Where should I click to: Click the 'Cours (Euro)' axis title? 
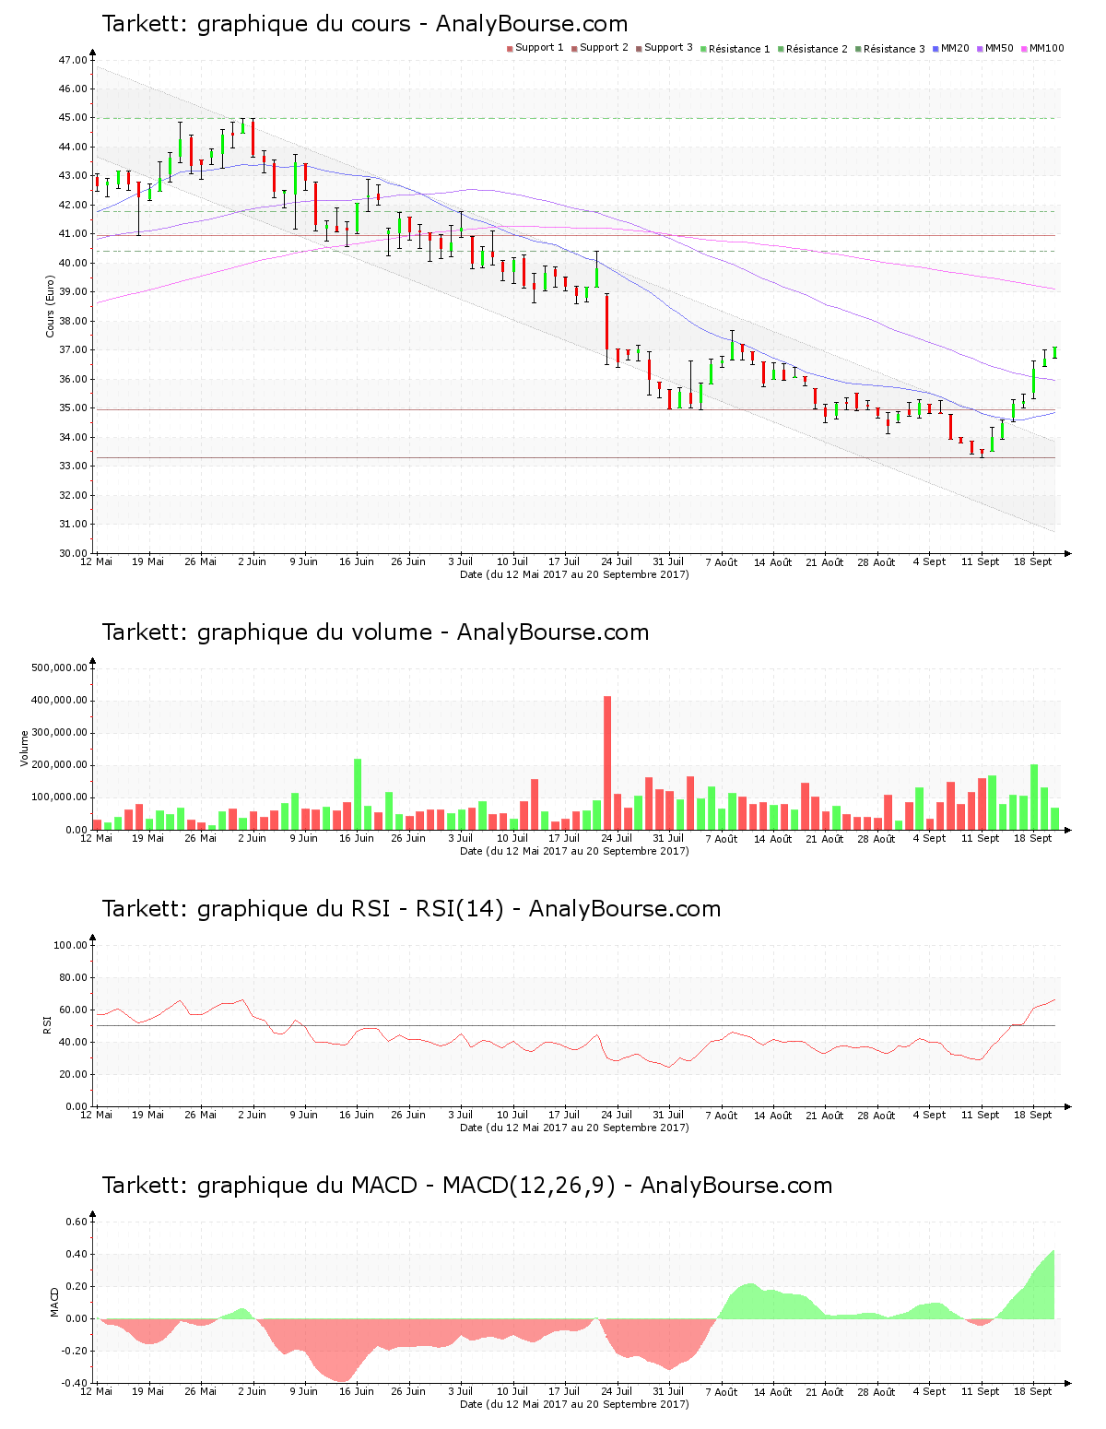pyautogui.click(x=50, y=306)
